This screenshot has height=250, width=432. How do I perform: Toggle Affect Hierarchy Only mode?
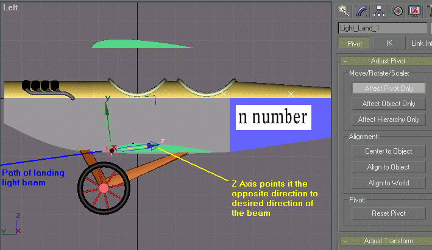pyautogui.click(x=388, y=120)
